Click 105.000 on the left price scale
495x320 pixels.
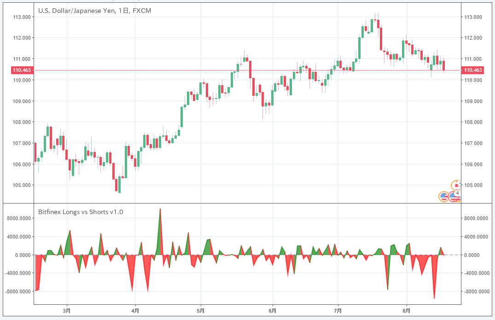coord(22,185)
